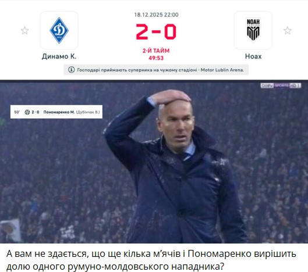Click the soccer ball goal icon
This screenshot has width=308, height=272.
tap(27, 112)
